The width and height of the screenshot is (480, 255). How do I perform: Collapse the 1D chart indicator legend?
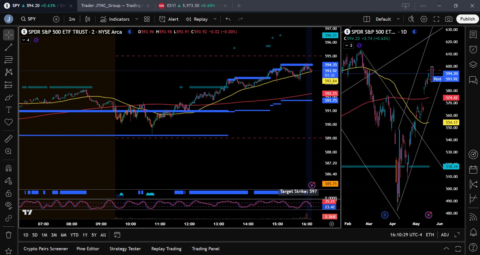[x=349, y=45]
